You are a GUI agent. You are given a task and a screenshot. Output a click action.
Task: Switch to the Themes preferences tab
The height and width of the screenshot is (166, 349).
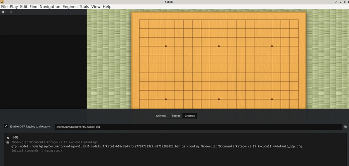click(175, 116)
